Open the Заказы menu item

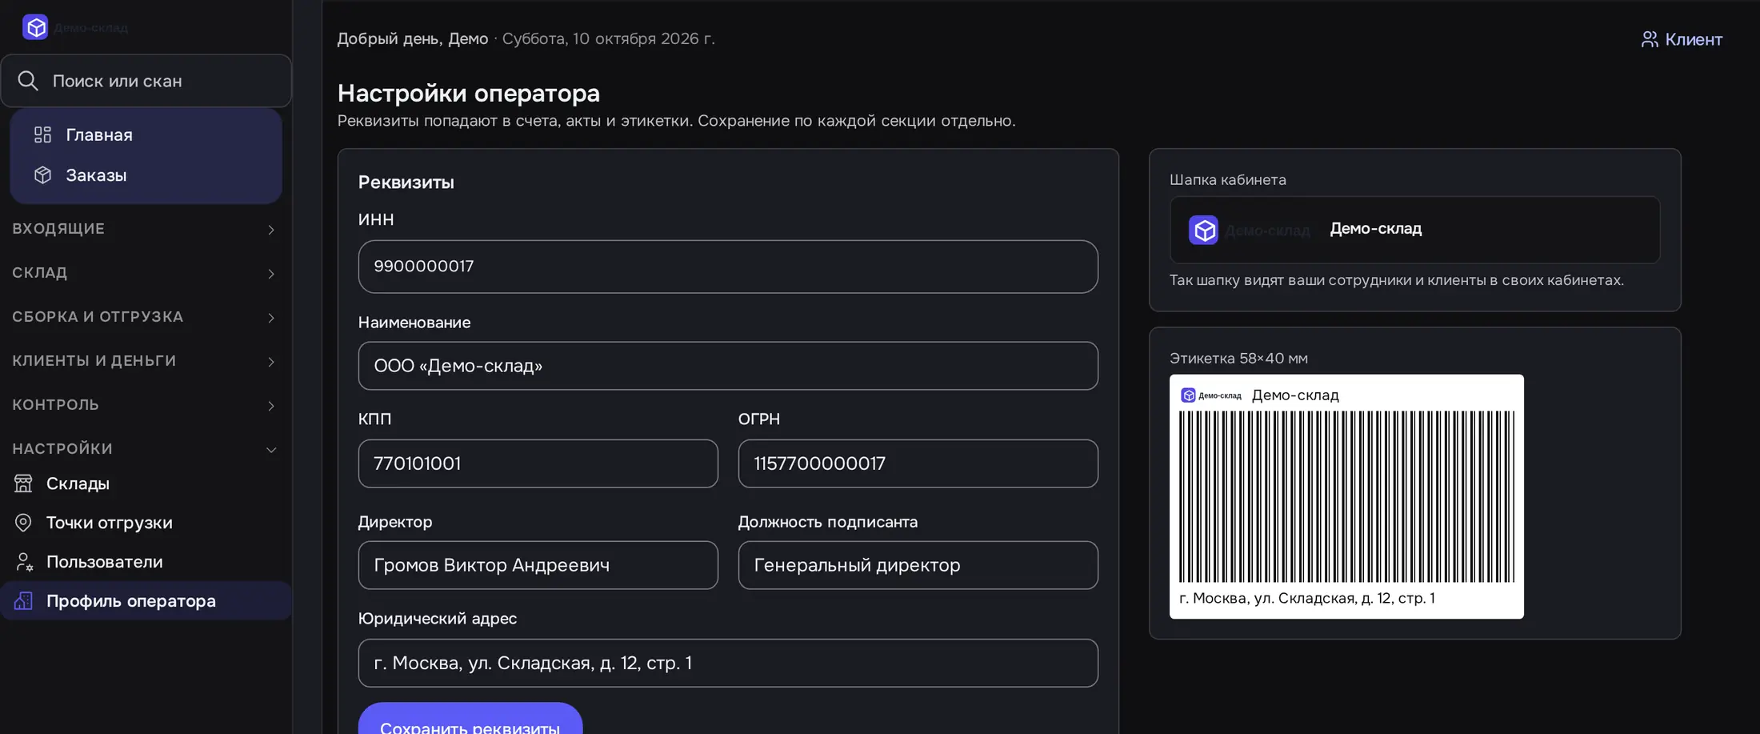click(x=146, y=174)
